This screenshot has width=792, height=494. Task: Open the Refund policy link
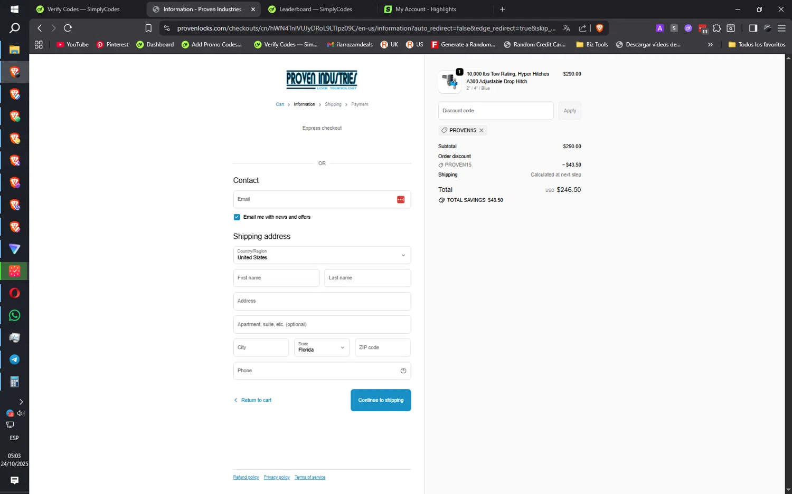click(246, 477)
